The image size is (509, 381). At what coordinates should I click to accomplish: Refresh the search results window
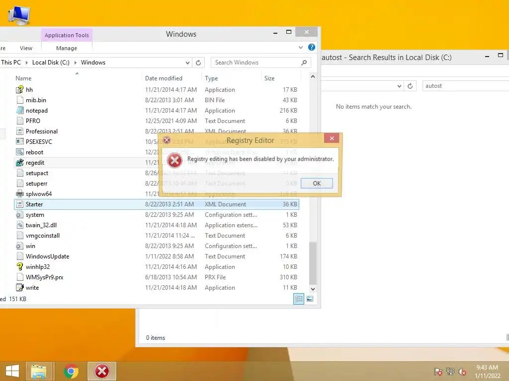pos(410,86)
